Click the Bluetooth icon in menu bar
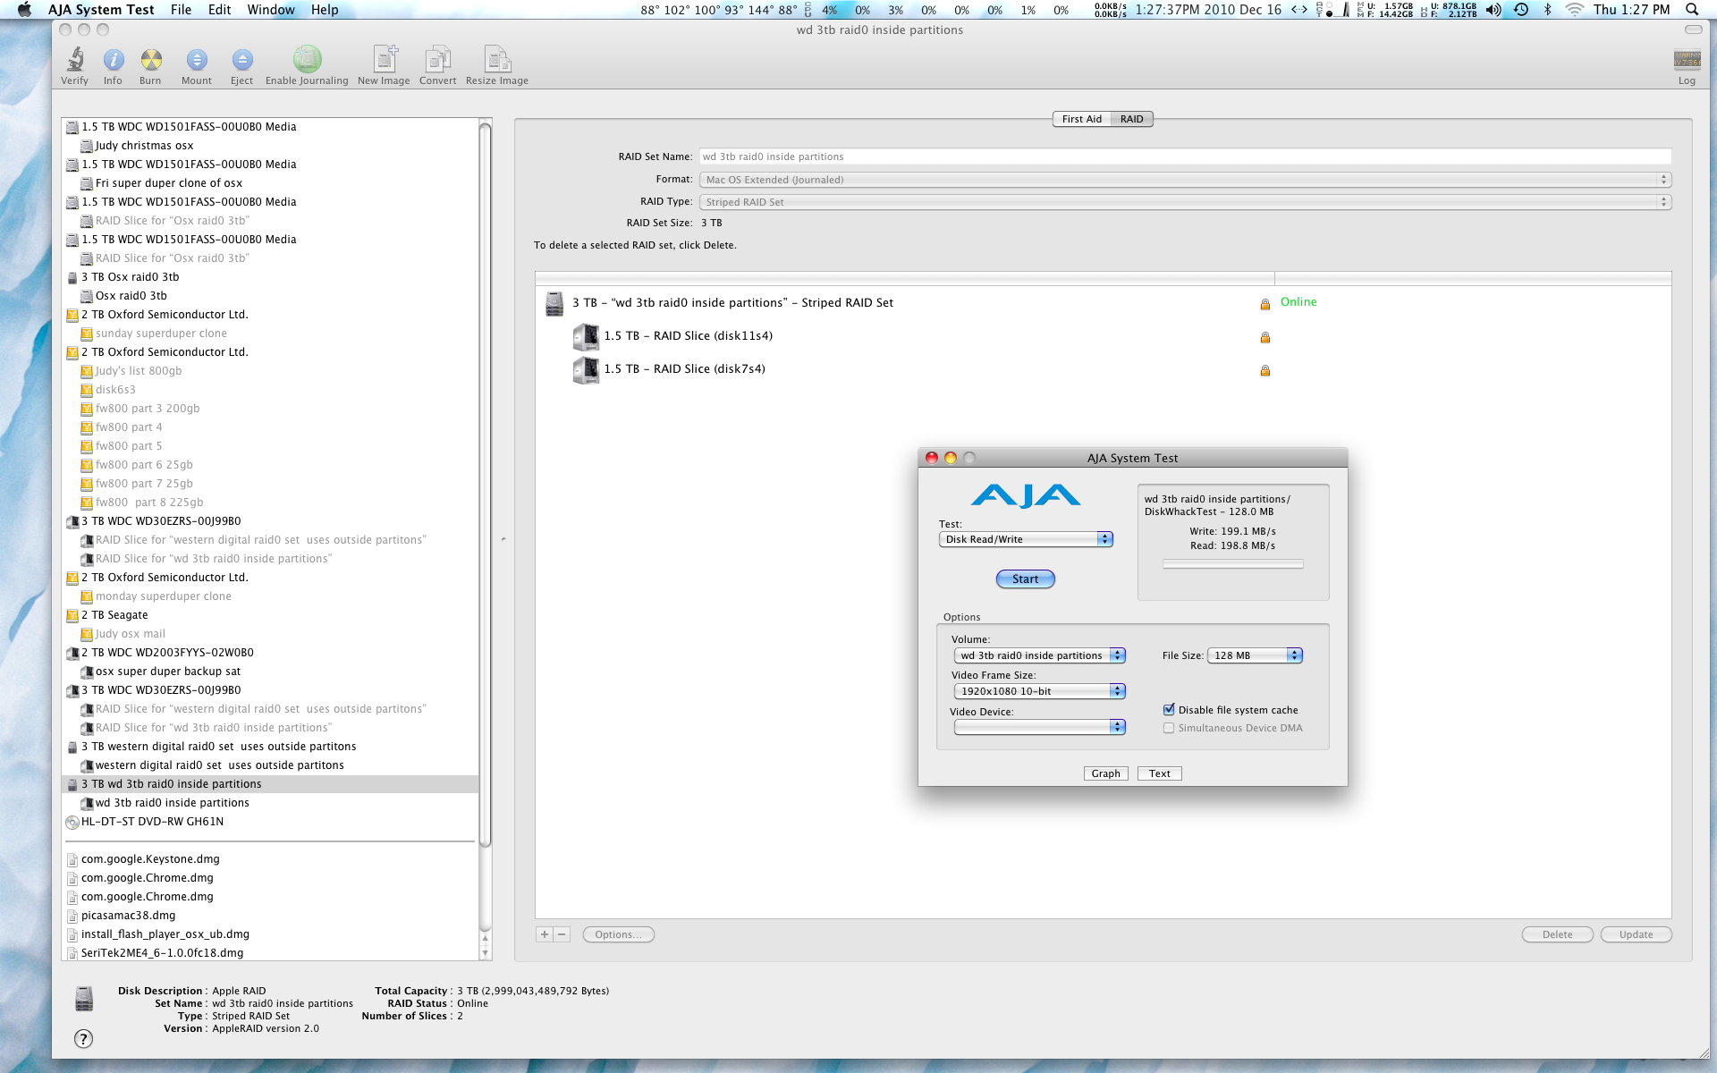The image size is (1717, 1073). (x=1547, y=10)
